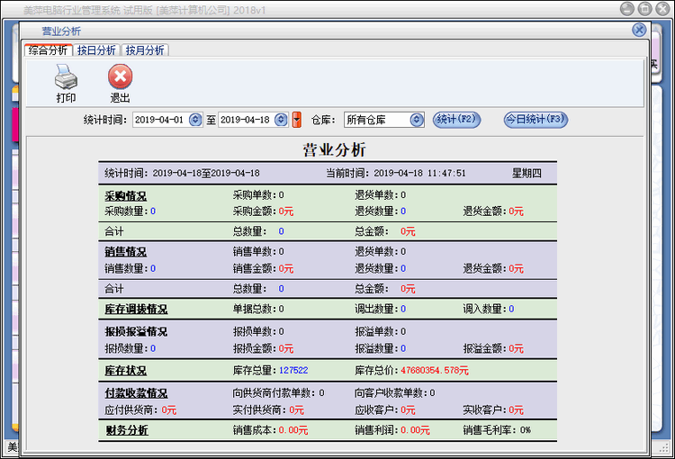Open the 按月分析 tab

[144, 50]
